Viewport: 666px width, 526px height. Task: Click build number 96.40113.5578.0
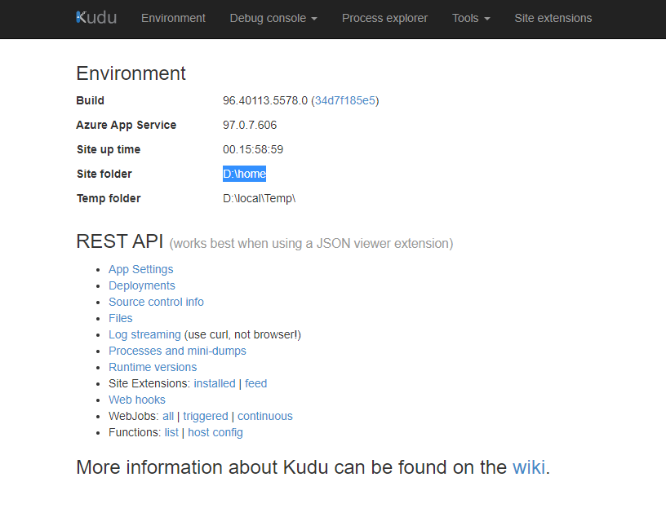[265, 100]
